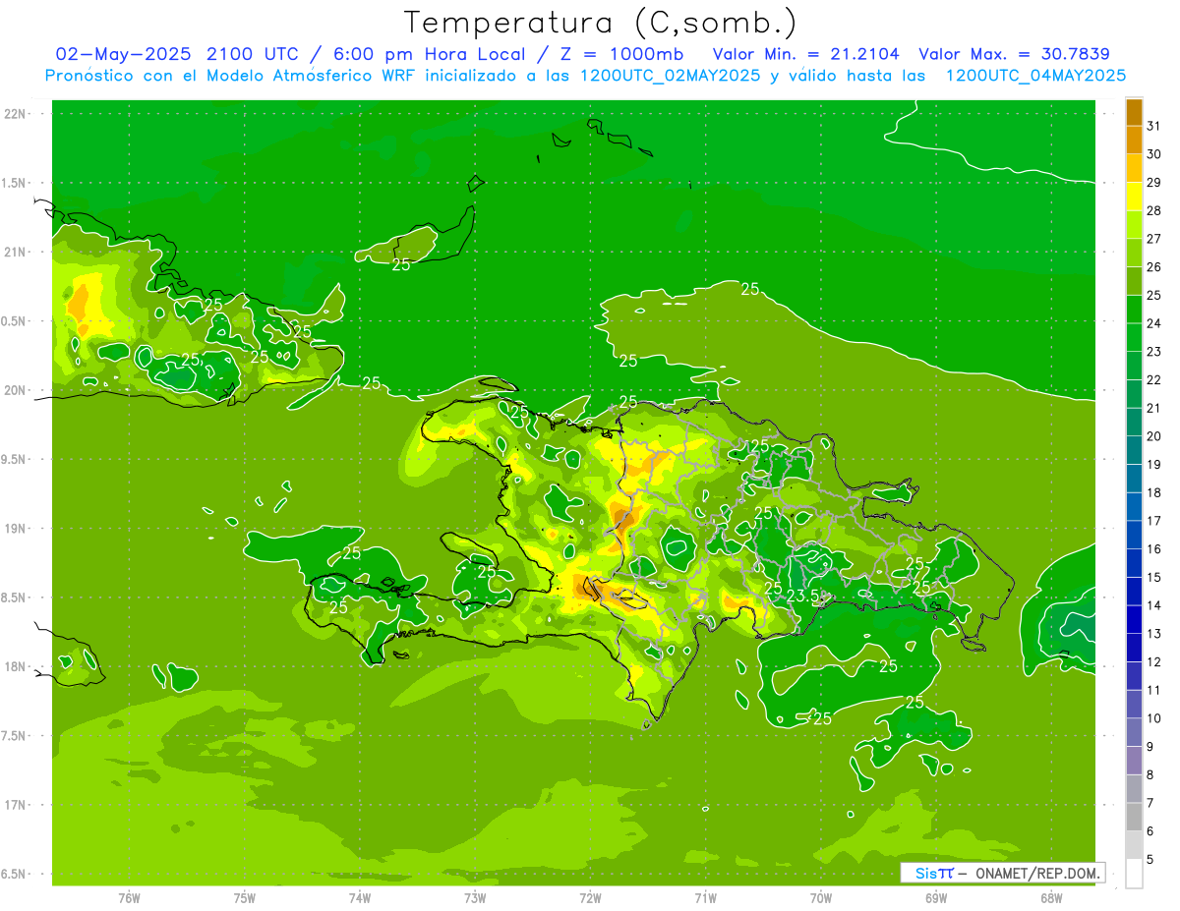Image resolution: width=1180 pixels, height=911 pixels.
Task: Click the legend value 20
Action: tap(1154, 436)
